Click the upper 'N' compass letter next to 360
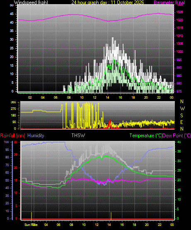This screenshot has height=230, width=191. (182, 102)
